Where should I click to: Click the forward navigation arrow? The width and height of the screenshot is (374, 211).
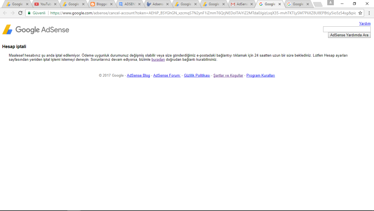click(x=13, y=13)
